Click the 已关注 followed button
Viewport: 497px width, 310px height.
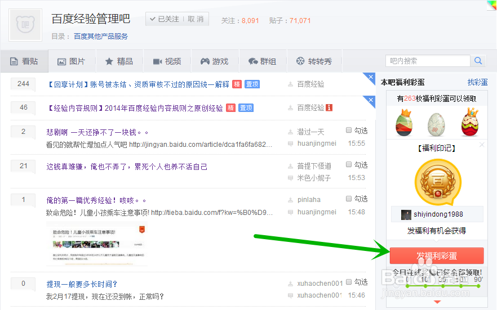(165, 19)
